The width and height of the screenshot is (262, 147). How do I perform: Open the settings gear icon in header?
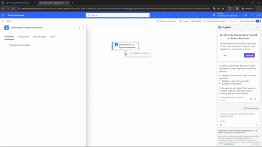point(246,15)
